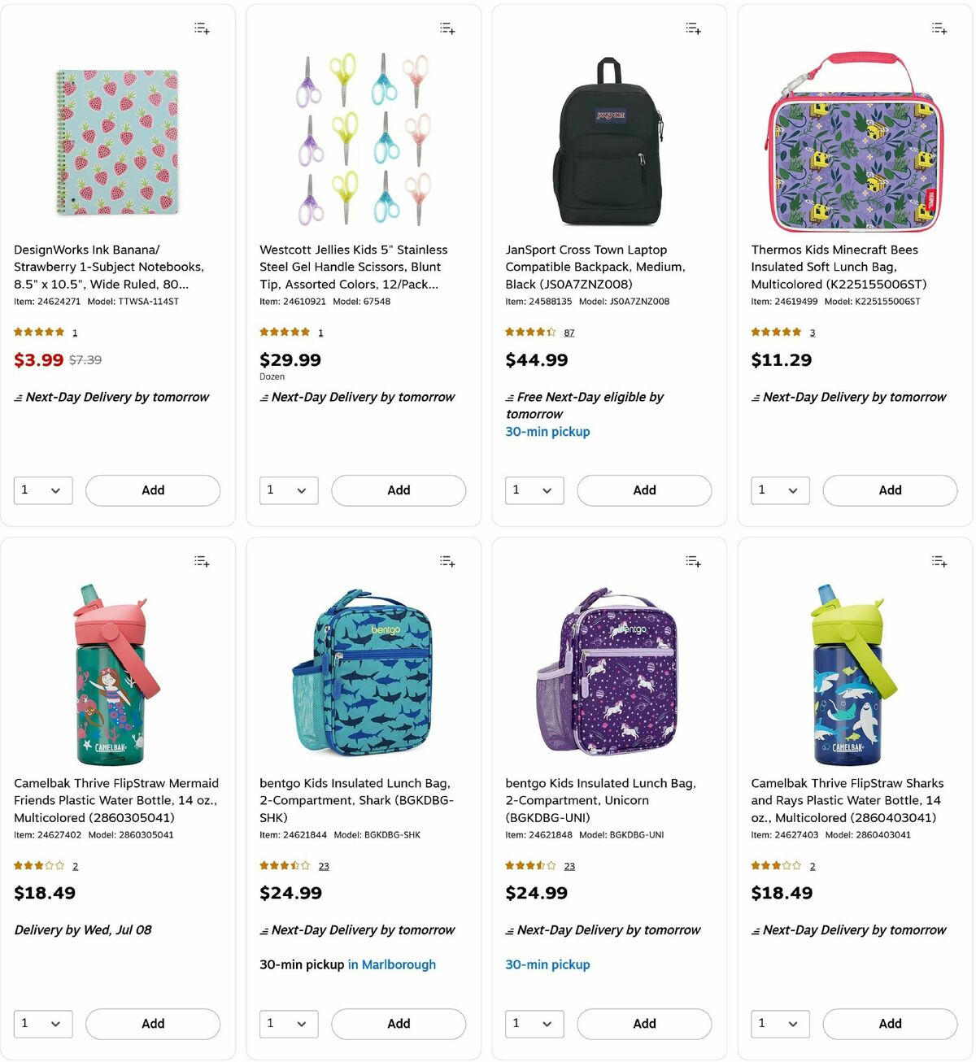The image size is (976, 1062).
Task: Click list icon on Camelbak Sharks bottle
Action: (x=939, y=561)
